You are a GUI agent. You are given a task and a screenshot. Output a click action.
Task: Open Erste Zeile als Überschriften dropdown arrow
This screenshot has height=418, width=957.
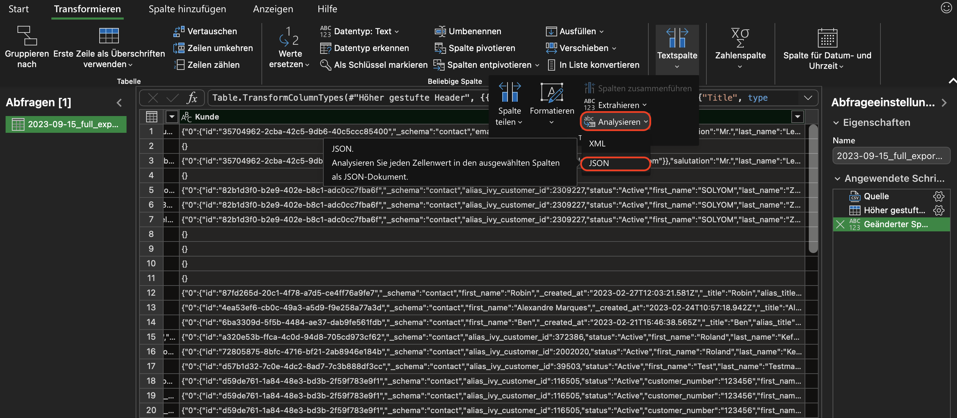(x=130, y=65)
